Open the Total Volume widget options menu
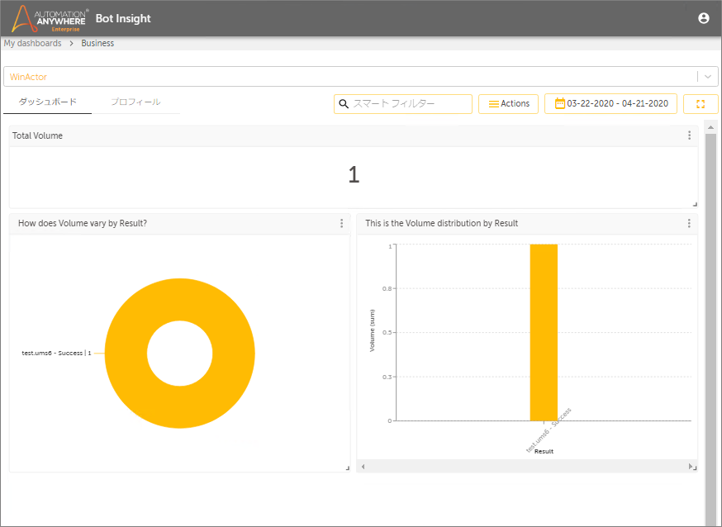The width and height of the screenshot is (722, 527). point(689,135)
